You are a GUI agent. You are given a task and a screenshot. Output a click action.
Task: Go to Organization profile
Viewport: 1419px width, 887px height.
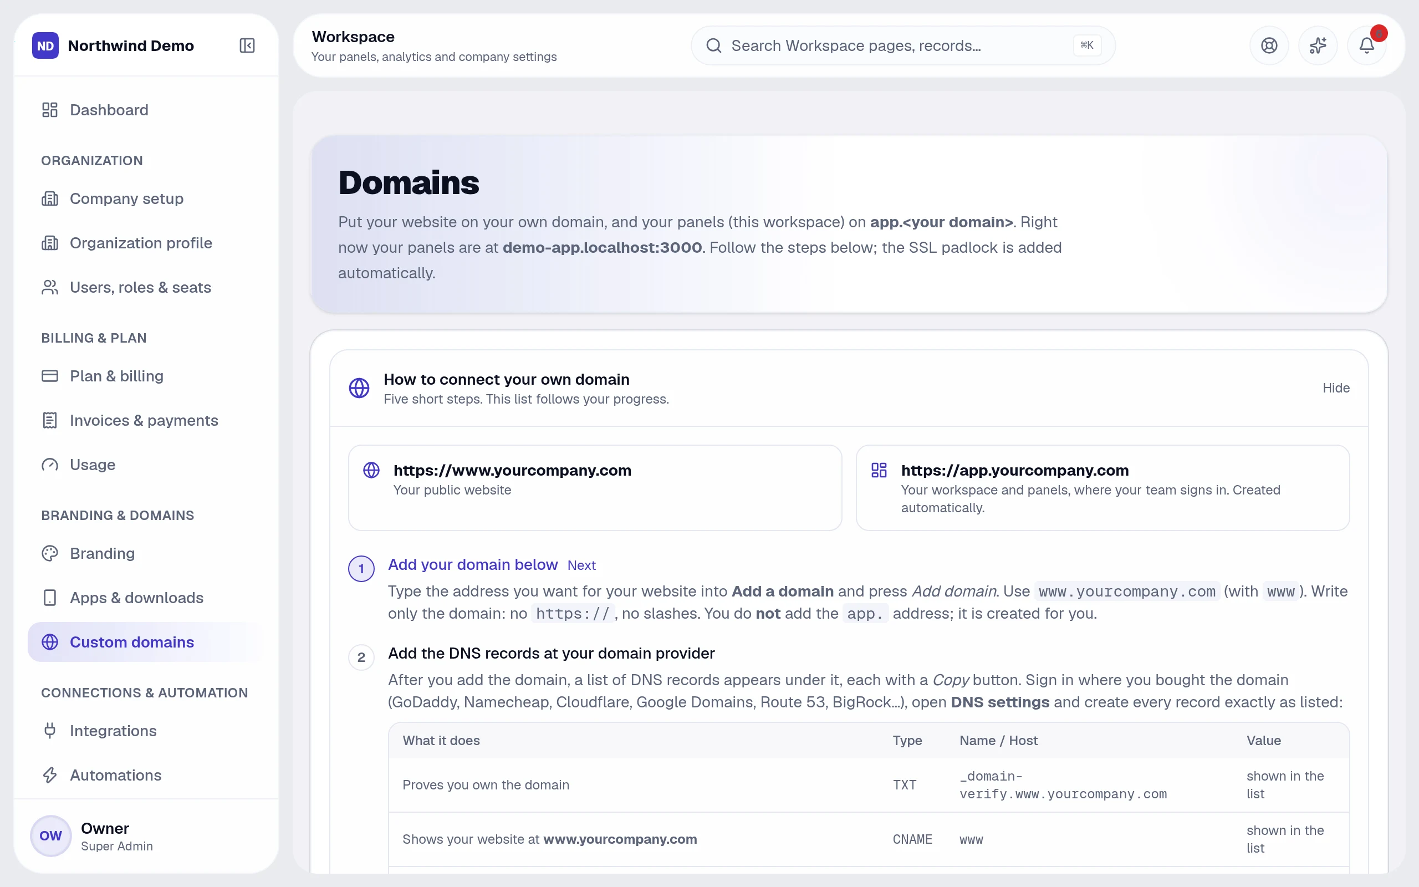[x=145, y=243]
